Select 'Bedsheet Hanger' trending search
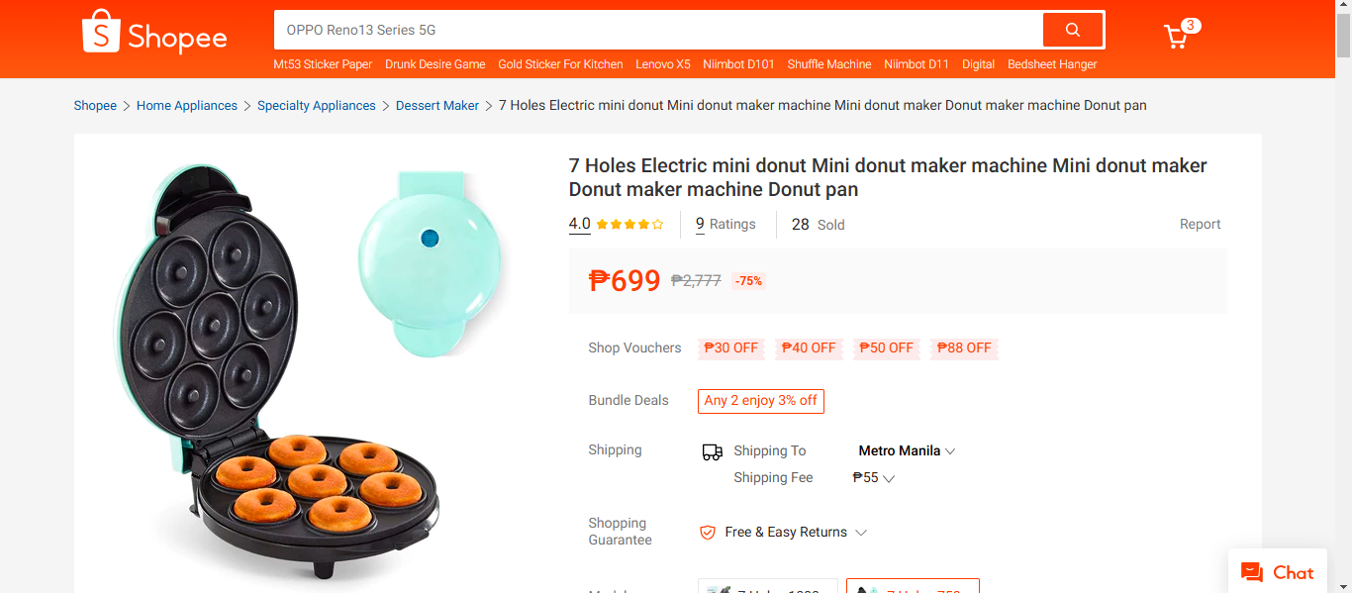Viewport: 1352px width, 593px height. coord(1051,64)
